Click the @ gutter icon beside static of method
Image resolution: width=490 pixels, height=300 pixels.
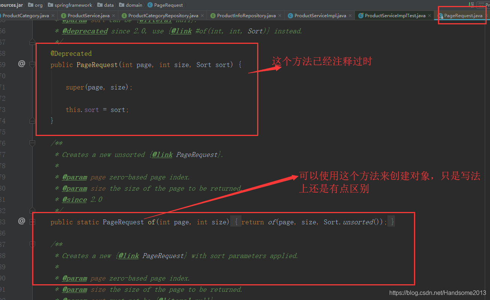pos(22,221)
